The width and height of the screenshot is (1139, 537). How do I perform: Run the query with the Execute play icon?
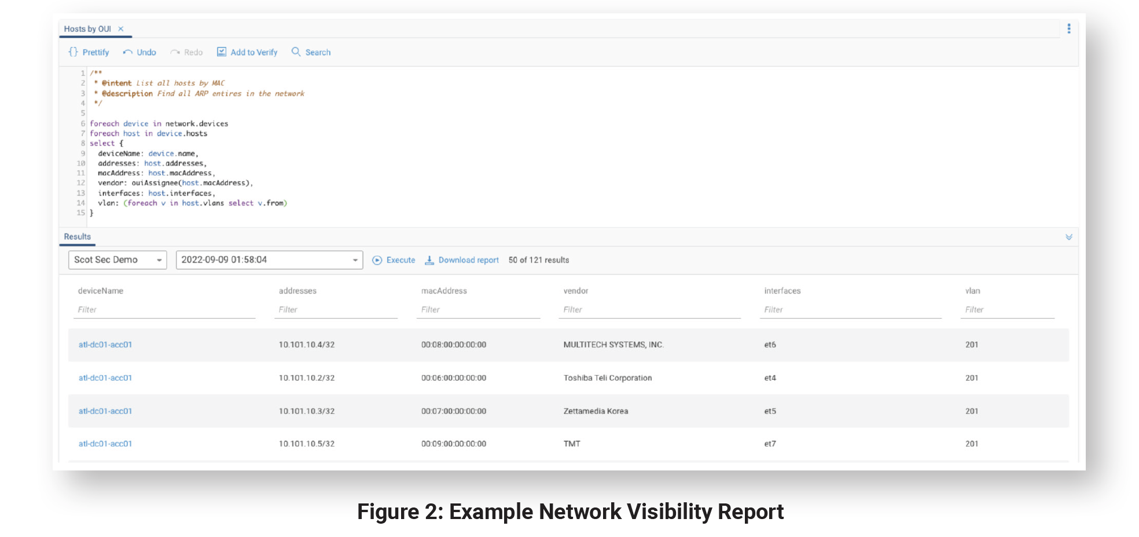tap(377, 260)
